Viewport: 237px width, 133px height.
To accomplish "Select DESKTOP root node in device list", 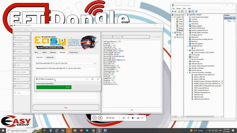I will 195,15.
